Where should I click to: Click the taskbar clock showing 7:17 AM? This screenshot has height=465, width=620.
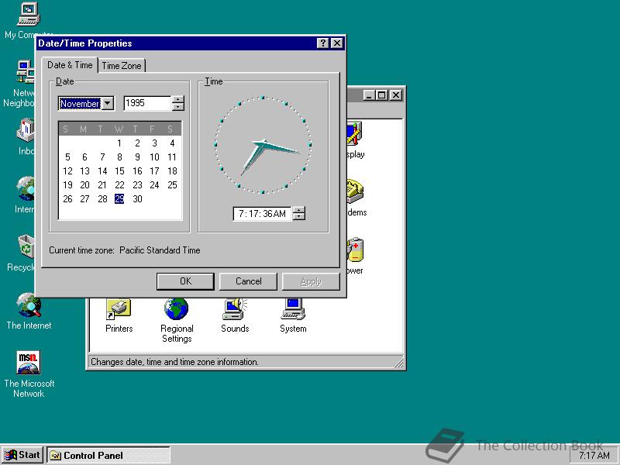tap(594, 456)
